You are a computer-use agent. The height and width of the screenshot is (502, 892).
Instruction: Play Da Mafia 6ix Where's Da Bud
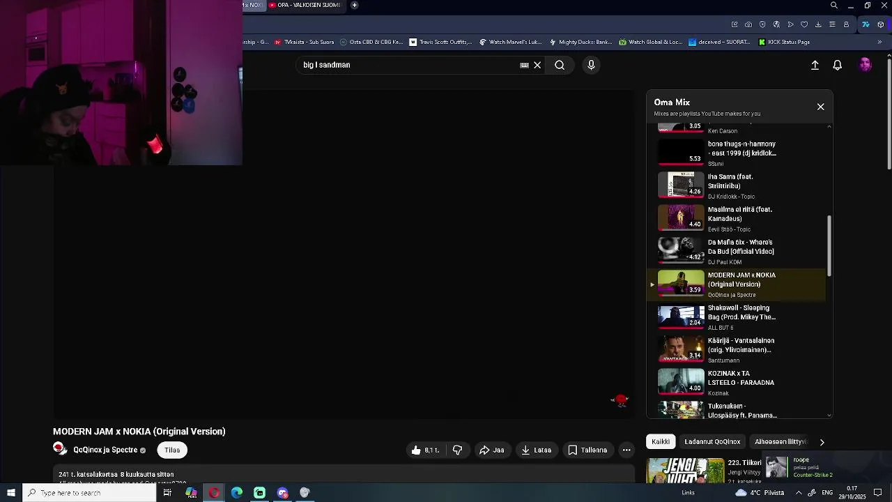pos(737,251)
